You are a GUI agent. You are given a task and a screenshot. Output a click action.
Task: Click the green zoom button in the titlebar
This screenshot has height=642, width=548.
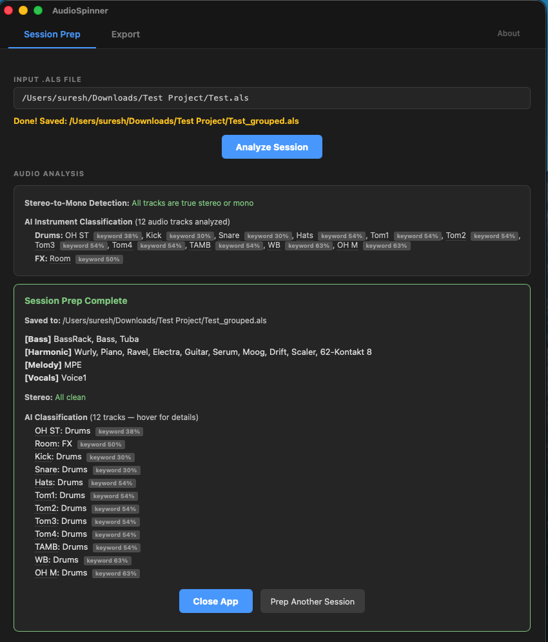(x=39, y=10)
